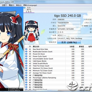Screen dimensions: 92x92
Task: Click the small Shizuku chibi character image
Action: (x=32, y=31)
